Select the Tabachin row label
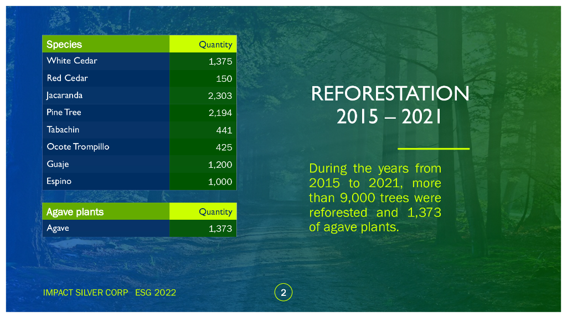 point(106,130)
